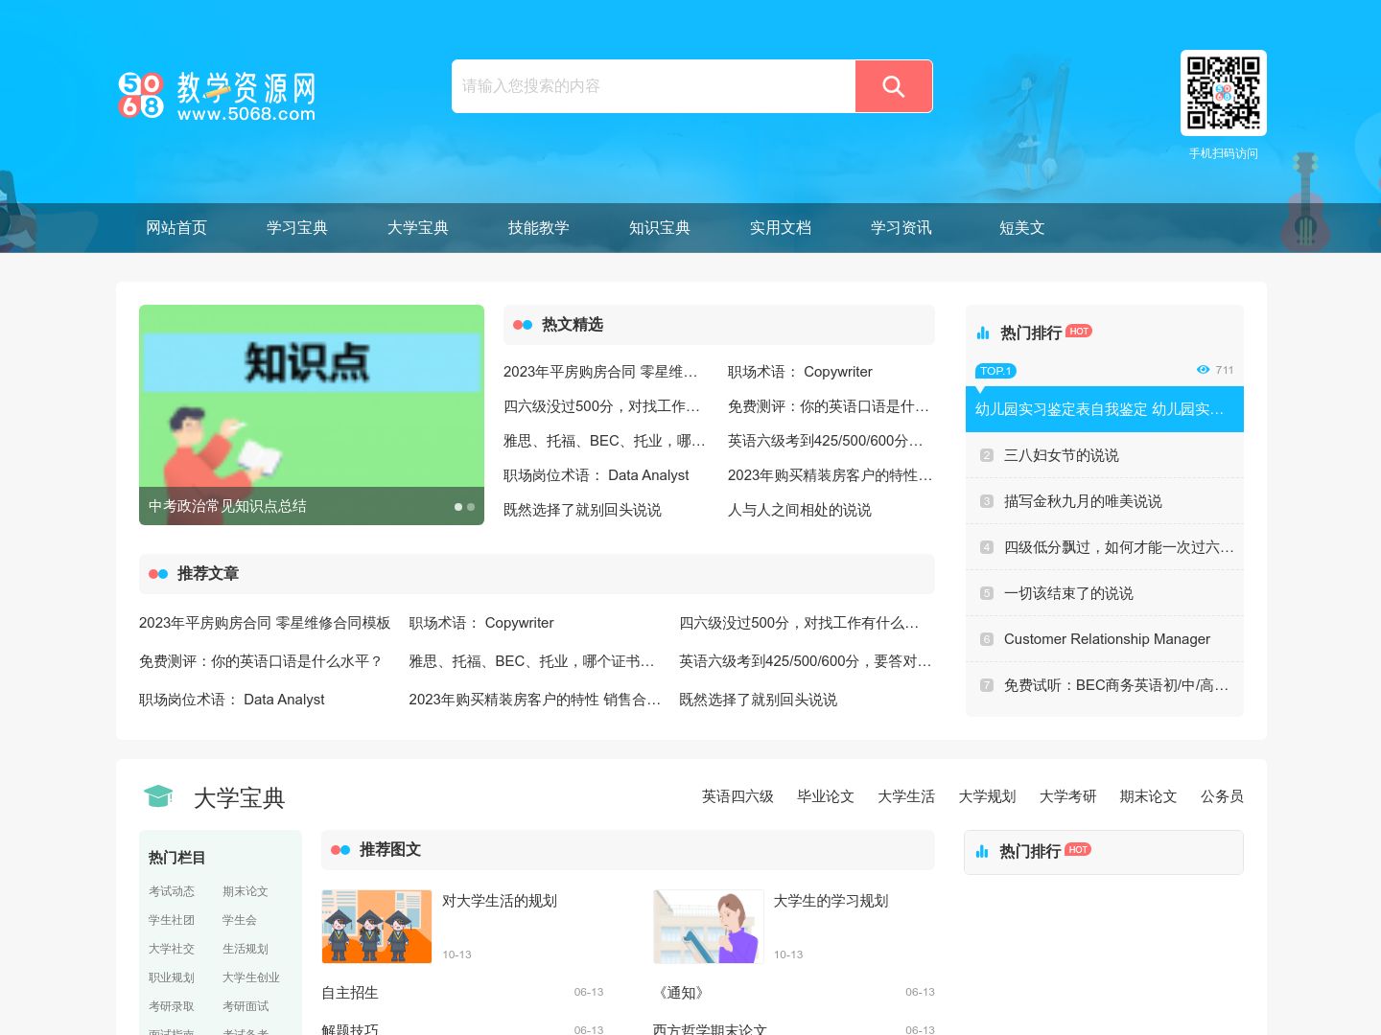Click the second carousel dot on banner
Screen dimensions: 1381x1035
click(x=471, y=507)
